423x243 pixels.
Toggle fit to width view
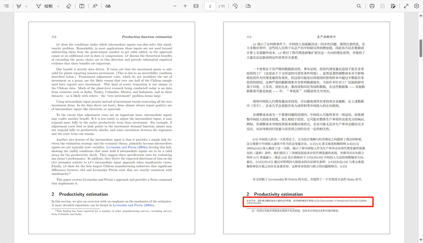click(196, 6)
